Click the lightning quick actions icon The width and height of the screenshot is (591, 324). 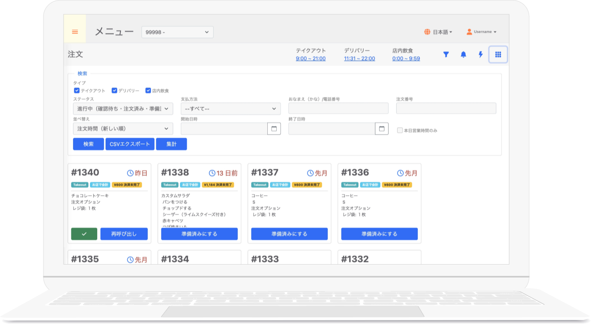[480, 54]
